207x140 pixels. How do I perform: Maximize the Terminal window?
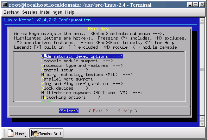point(195,5)
